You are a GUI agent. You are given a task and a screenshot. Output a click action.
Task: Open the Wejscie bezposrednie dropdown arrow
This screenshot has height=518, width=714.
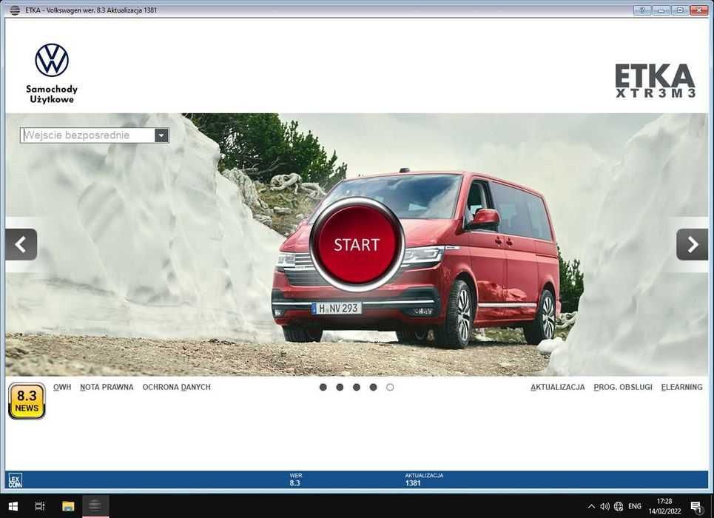pos(161,135)
